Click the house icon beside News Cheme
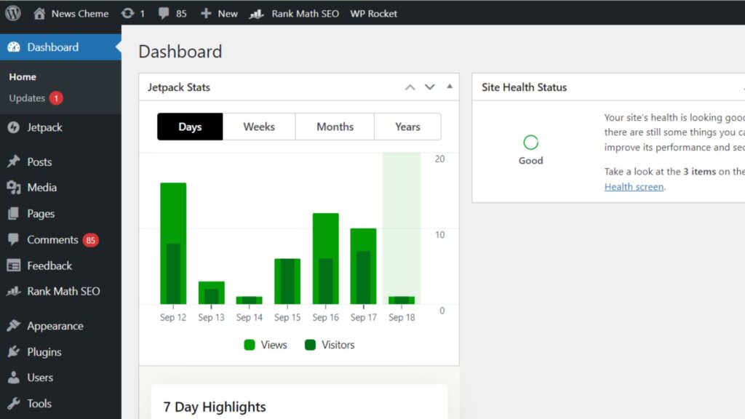Screen dimensions: 745x419 (x=39, y=13)
